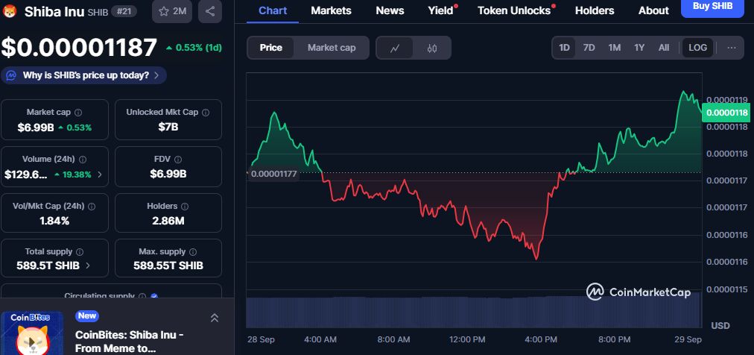
Task: Click the 28 Sep date axis label
Action: tap(261, 339)
